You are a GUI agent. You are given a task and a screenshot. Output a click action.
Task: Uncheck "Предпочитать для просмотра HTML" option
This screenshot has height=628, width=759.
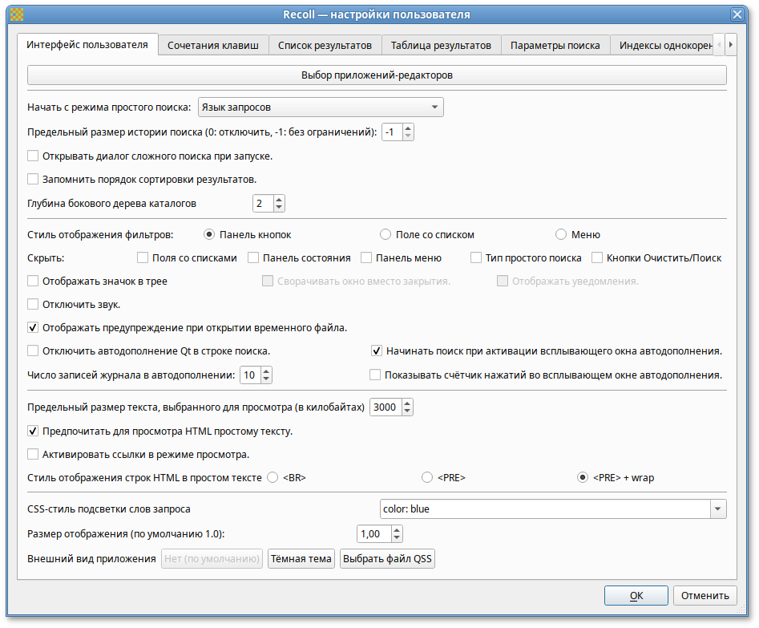click(x=33, y=431)
